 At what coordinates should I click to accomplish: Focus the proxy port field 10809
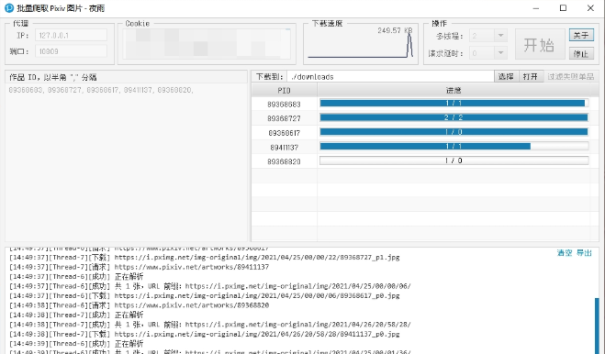pos(71,51)
